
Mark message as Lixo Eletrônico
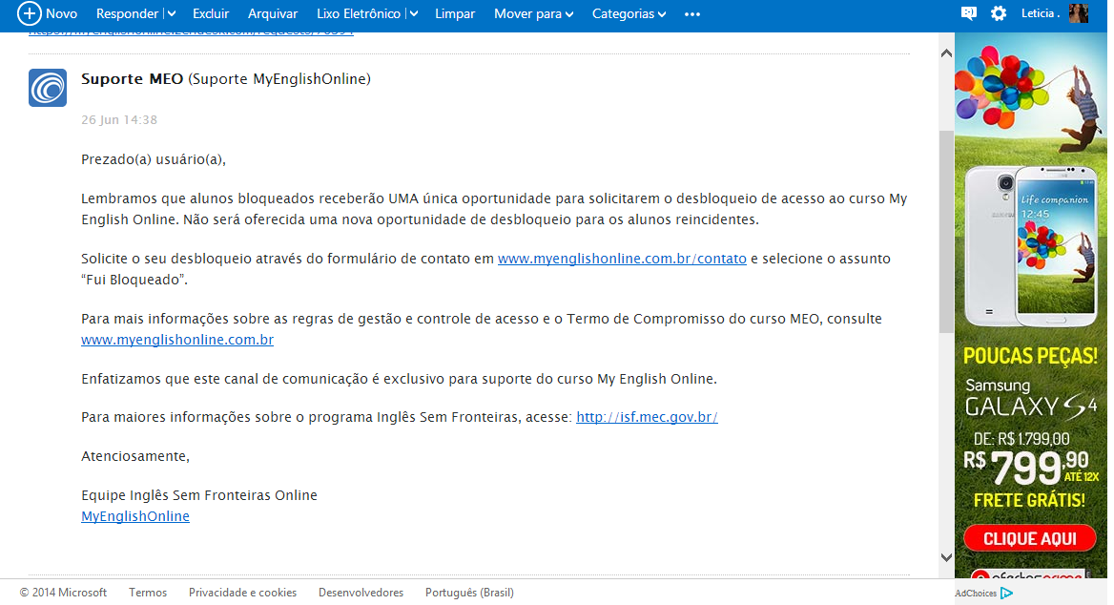point(359,14)
